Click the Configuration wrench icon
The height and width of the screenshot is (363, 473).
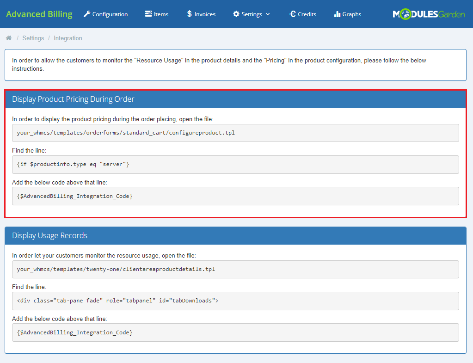pos(87,14)
